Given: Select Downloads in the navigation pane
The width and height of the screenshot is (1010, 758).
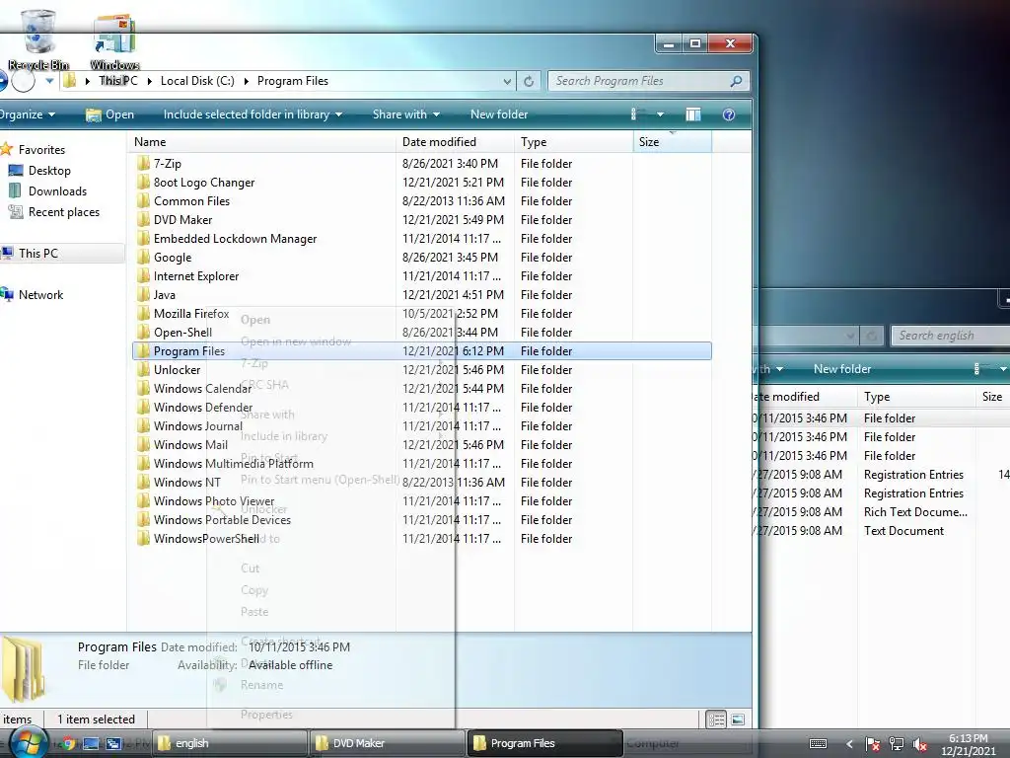Looking at the screenshot, I should (56, 191).
